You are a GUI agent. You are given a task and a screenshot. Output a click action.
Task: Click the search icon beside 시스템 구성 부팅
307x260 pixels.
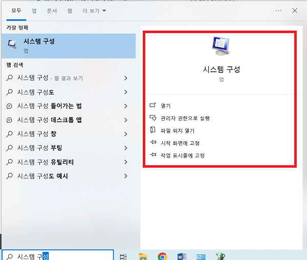pyautogui.click(x=9, y=148)
